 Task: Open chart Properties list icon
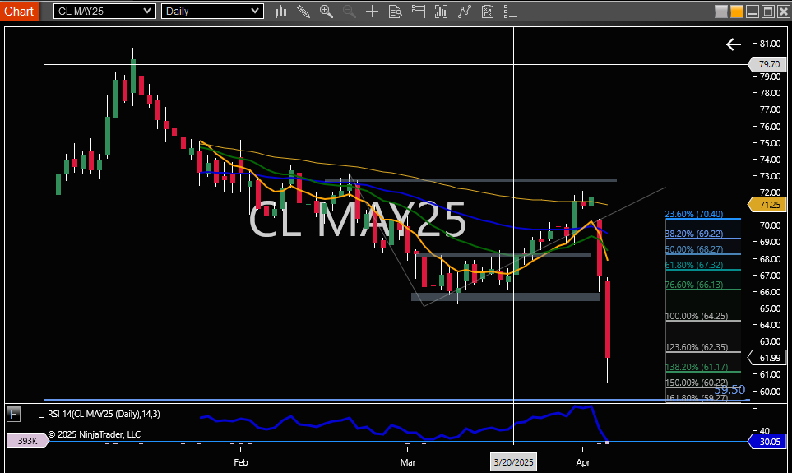[511, 12]
